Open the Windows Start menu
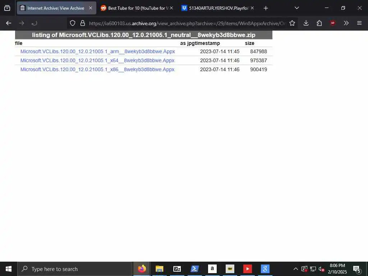 pyautogui.click(x=9, y=269)
